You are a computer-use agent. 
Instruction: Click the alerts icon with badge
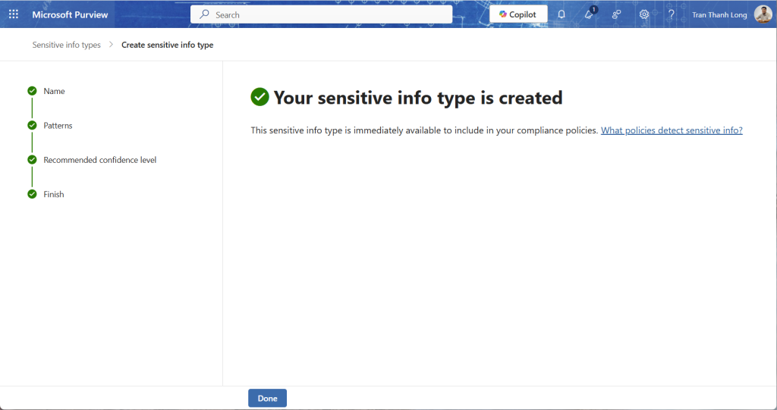click(x=589, y=14)
